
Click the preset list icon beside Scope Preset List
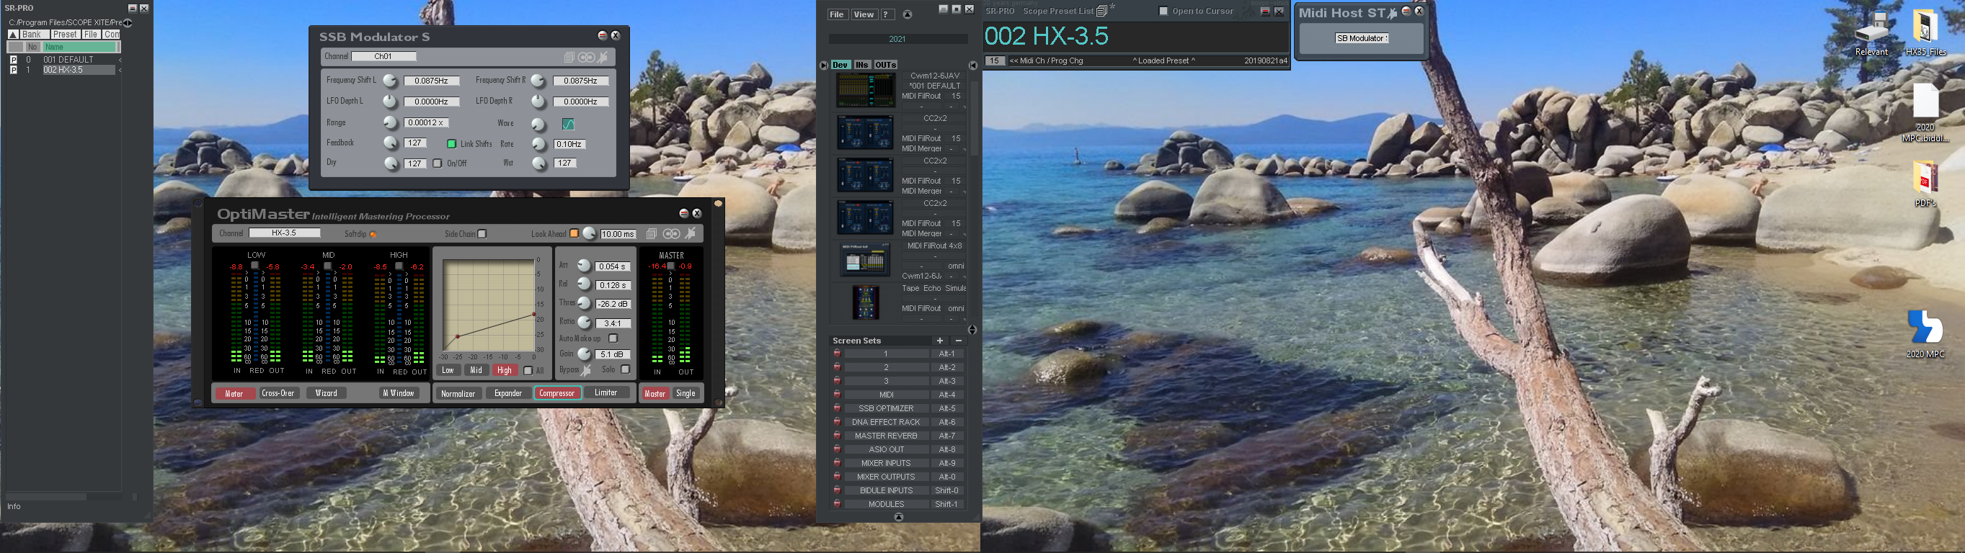pos(1101,12)
